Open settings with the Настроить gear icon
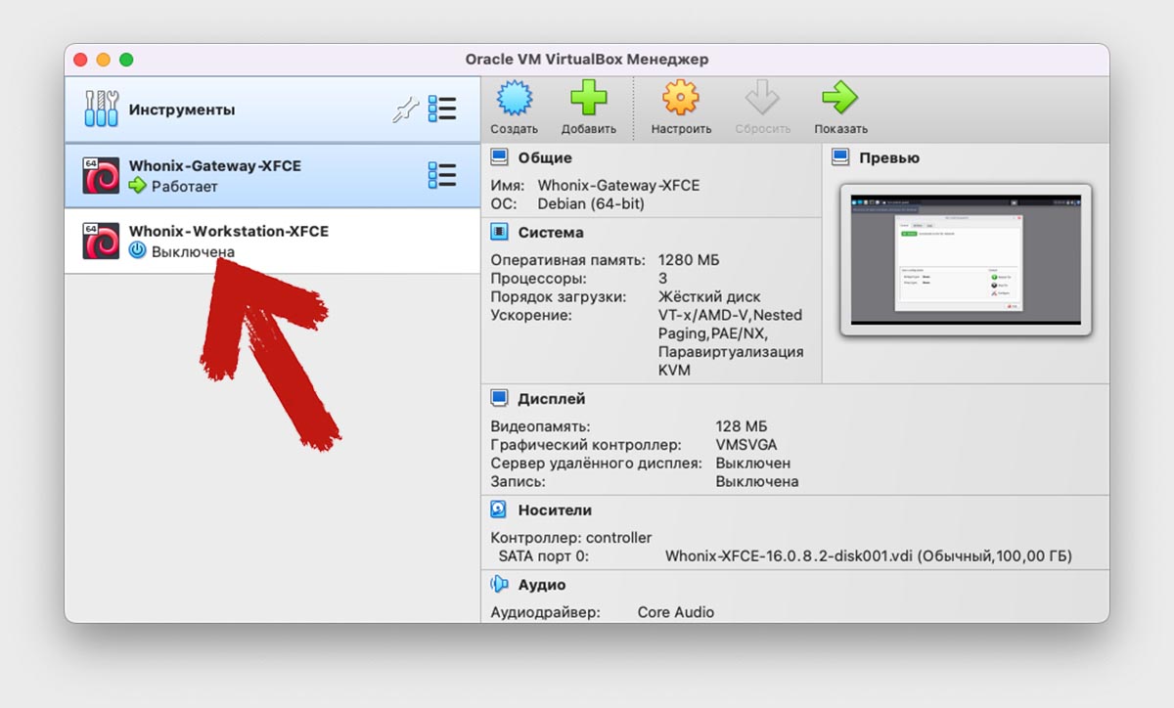Viewport: 1174px width, 708px height. tap(680, 99)
